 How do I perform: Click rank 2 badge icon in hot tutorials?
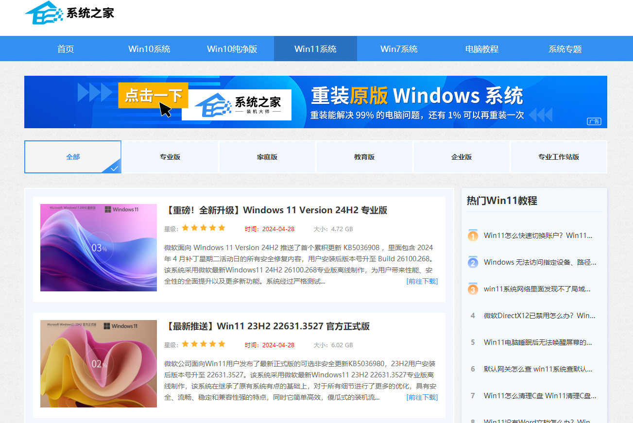473,262
